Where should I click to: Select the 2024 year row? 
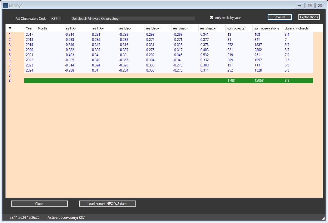29,70
